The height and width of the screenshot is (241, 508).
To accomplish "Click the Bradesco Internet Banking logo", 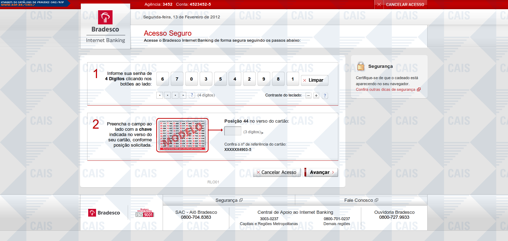I will [105, 26].
